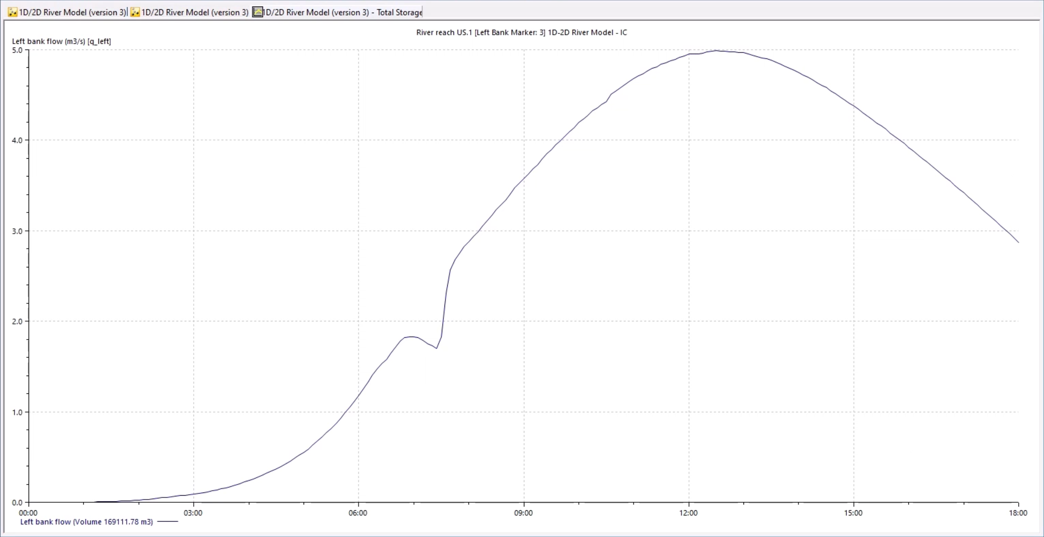
Task: Click the legend line sample swatch
Action: point(167,522)
